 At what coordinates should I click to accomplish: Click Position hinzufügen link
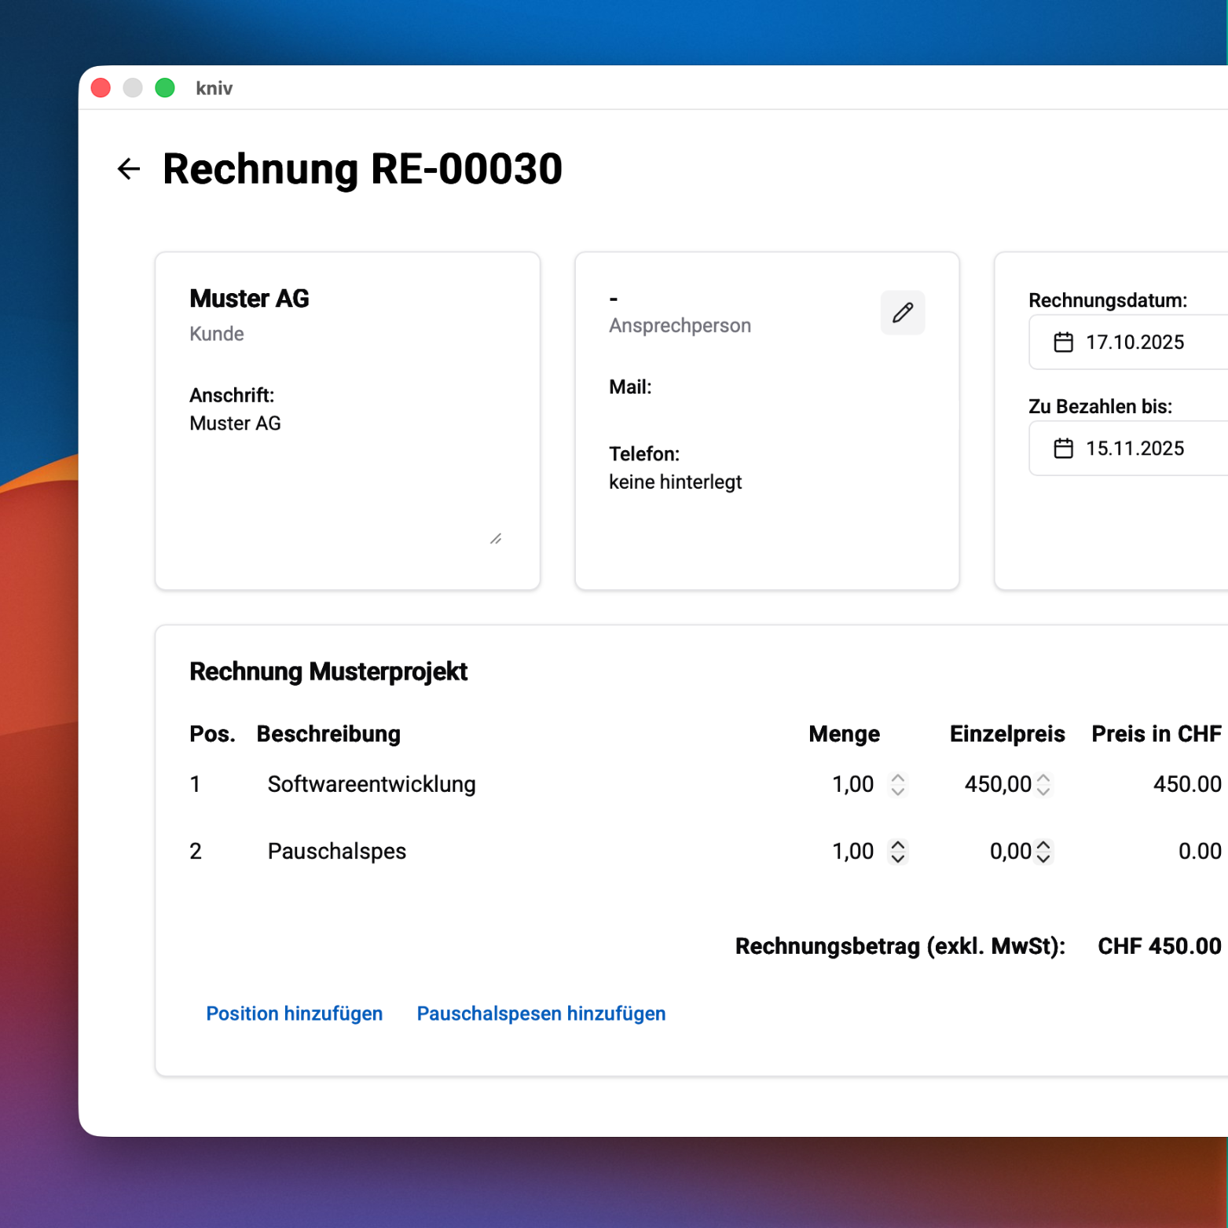tap(294, 1014)
